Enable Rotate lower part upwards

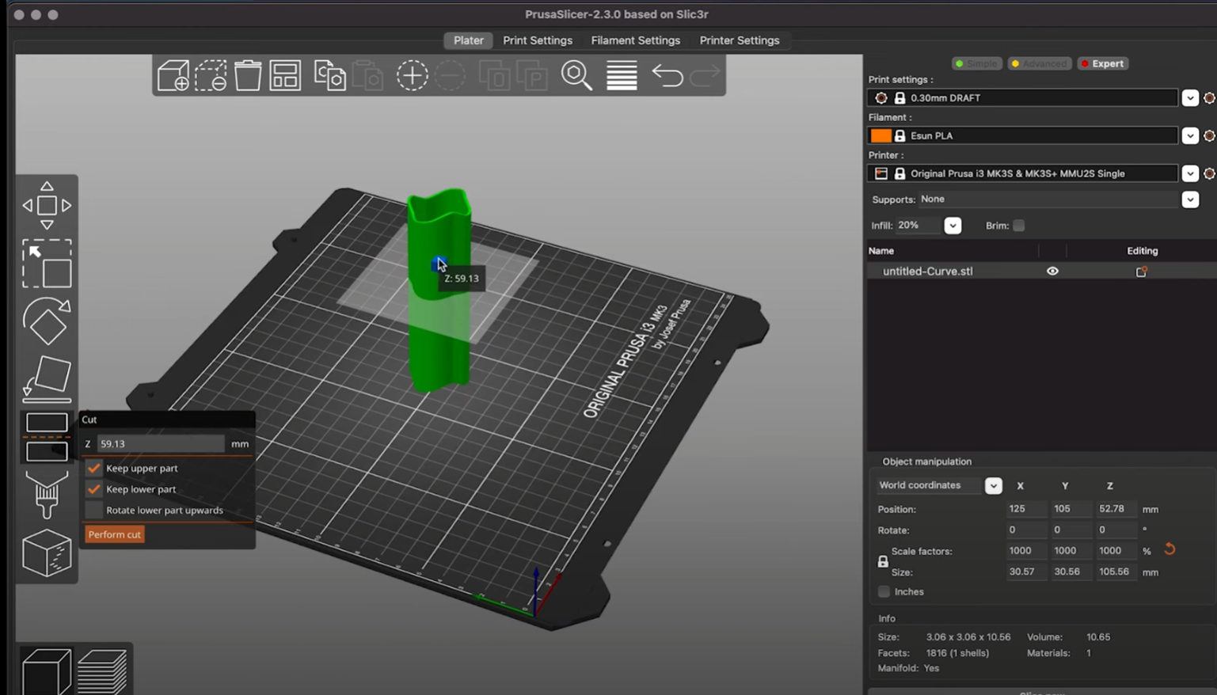click(x=94, y=511)
